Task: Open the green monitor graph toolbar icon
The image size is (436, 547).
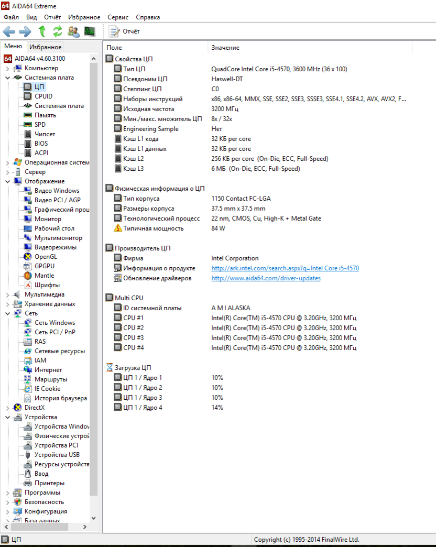Action: (x=90, y=31)
